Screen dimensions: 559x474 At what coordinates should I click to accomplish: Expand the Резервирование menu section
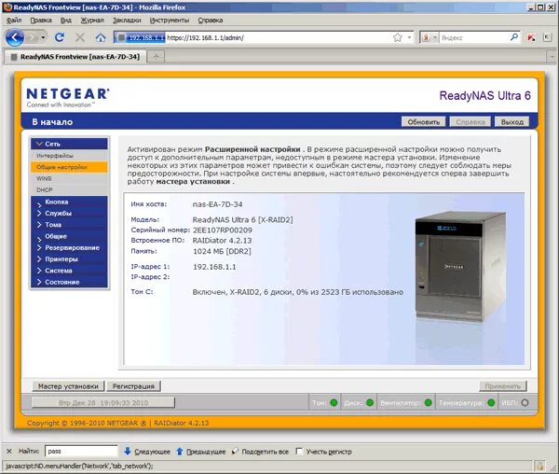[x=69, y=247]
